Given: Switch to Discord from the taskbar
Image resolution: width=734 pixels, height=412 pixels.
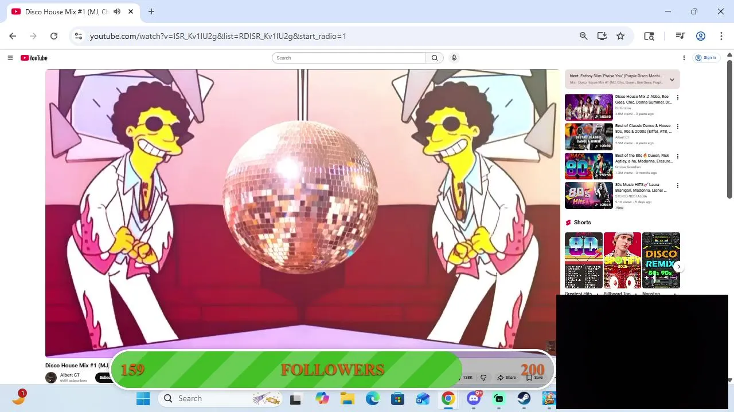Looking at the screenshot, I should tap(474, 398).
